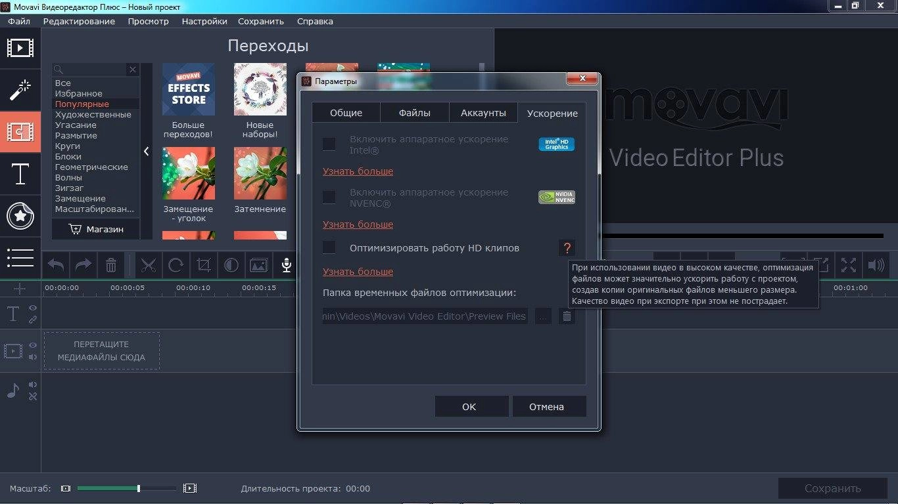Screen dimensions: 898x504
Task: Click the Redo arrow in toolbar
Action: click(x=83, y=265)
